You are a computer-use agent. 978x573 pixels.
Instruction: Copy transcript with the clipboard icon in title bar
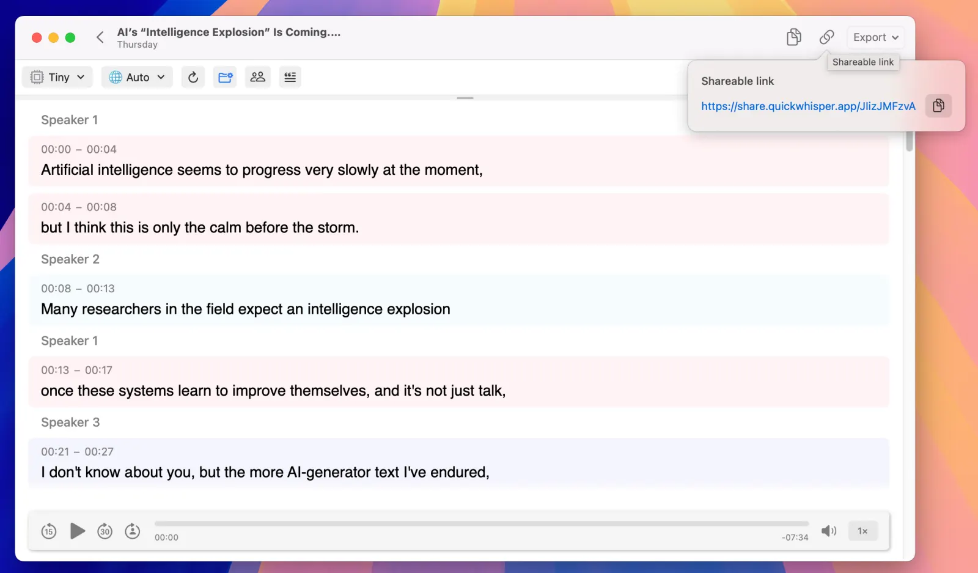click(793, 37)
